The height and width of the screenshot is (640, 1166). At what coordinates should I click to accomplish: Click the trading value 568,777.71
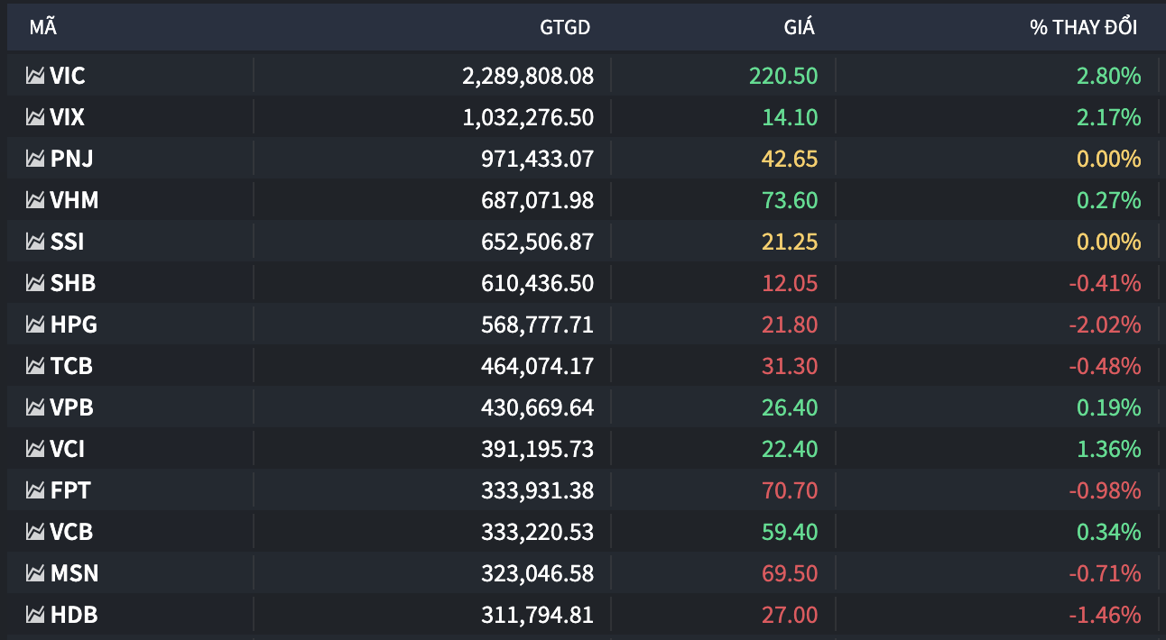point(538,325)
